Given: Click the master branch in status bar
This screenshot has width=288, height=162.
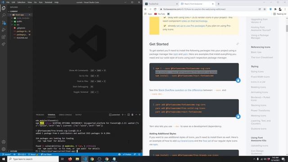Looking at the screenshot, I should 7,154.
